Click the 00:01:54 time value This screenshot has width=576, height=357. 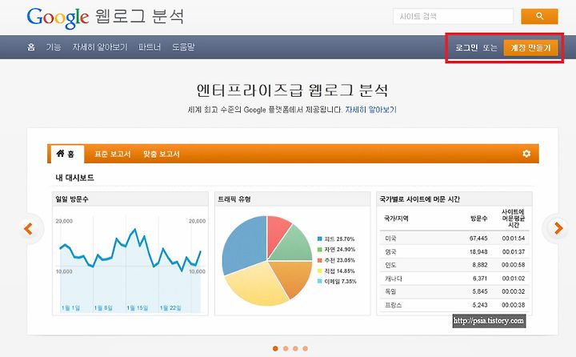point(514,239)
